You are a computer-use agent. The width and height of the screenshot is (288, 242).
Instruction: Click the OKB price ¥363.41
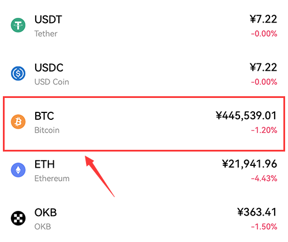tap(257, 212)
